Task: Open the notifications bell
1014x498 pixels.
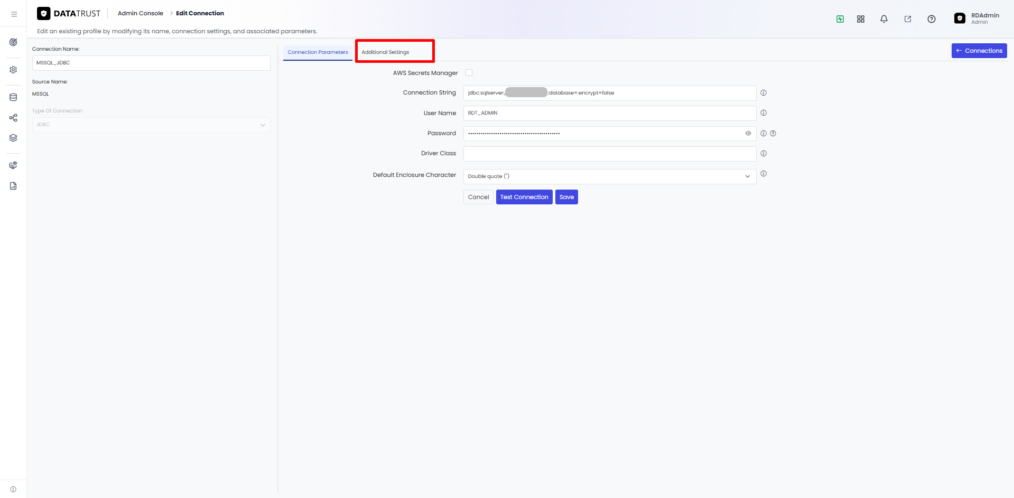Action: [x=884, y=19]
